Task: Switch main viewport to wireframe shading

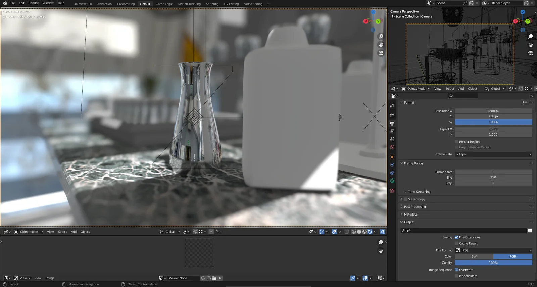Action: 354,232
